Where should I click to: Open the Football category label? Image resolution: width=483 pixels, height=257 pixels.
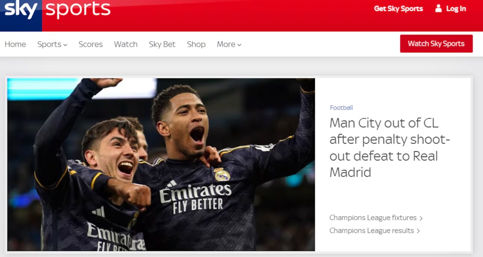[341, 108]
